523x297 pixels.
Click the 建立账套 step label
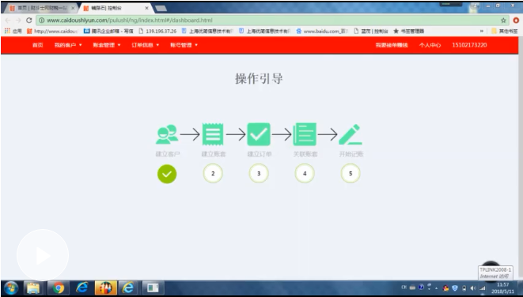click(214, 154)
